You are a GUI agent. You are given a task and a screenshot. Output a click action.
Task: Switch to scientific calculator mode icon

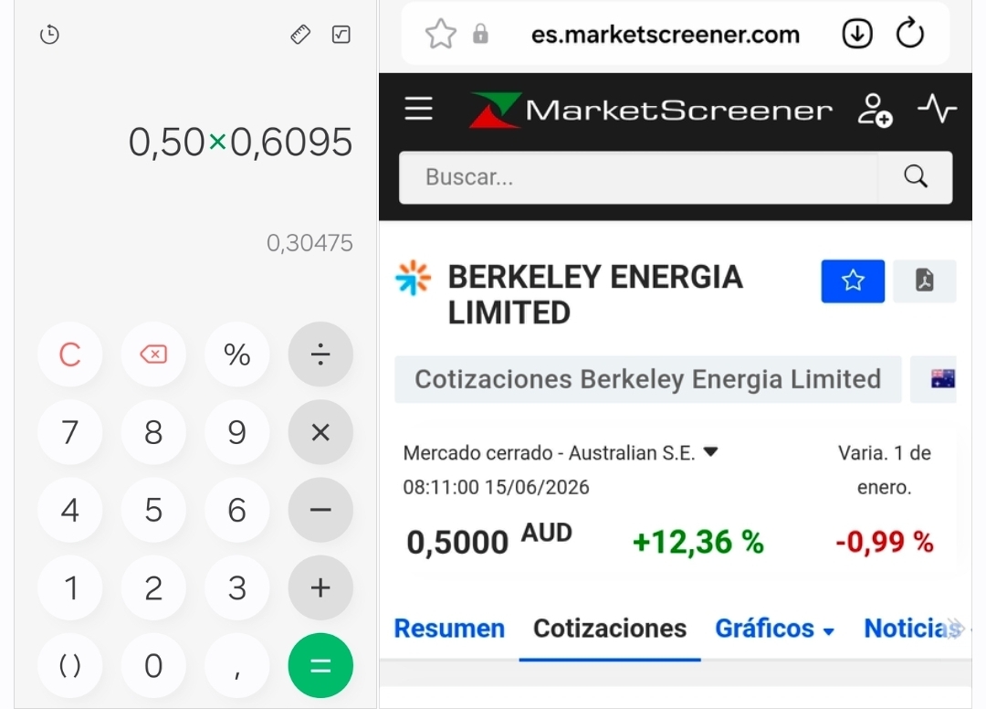[x=341, y=34]
